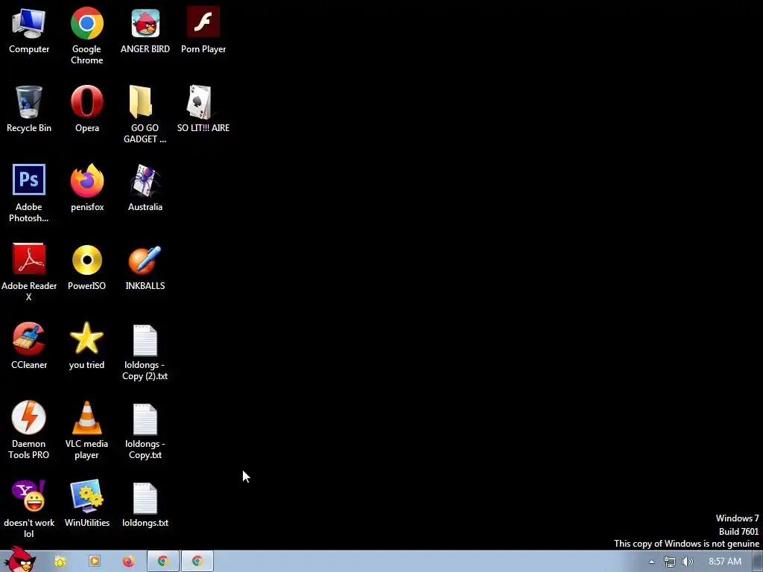Show hidden system tray icons arrow

651,562
